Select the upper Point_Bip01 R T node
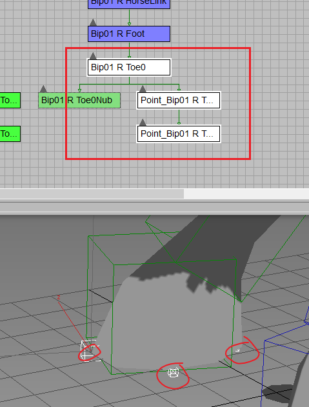Screen dimensions: 309x407 179,100
